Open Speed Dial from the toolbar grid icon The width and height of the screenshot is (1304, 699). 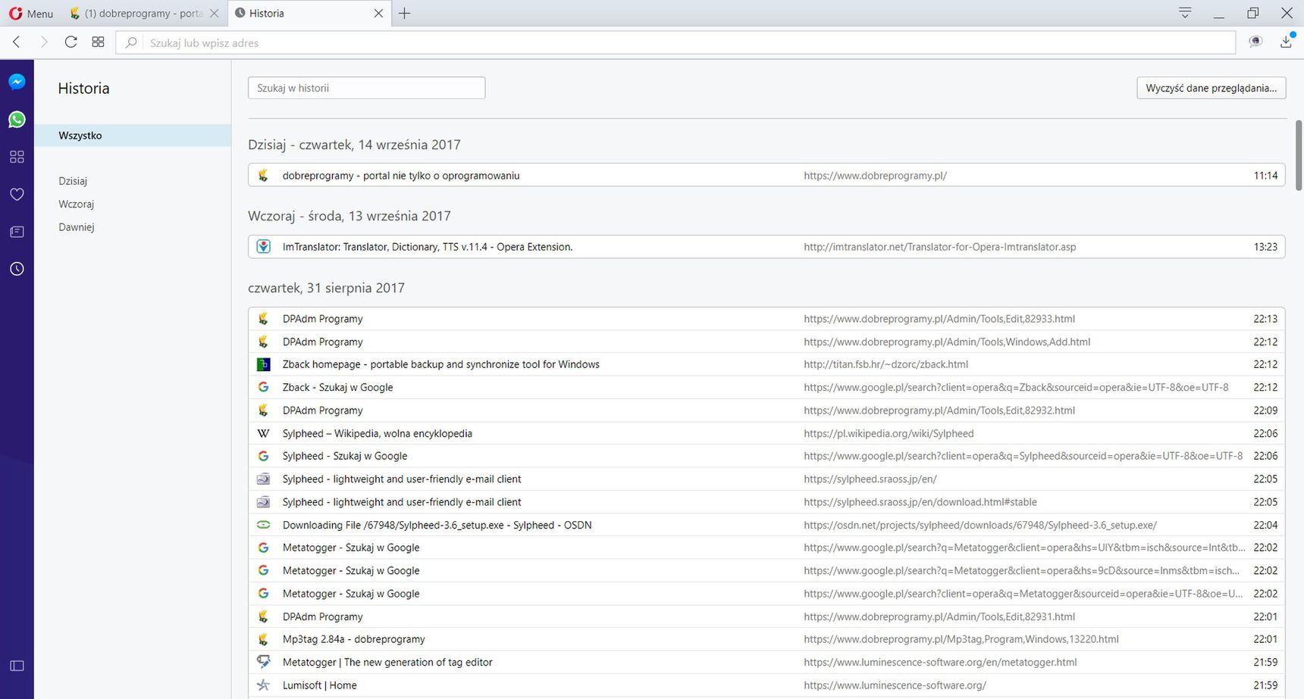click(x=98, y=42)
